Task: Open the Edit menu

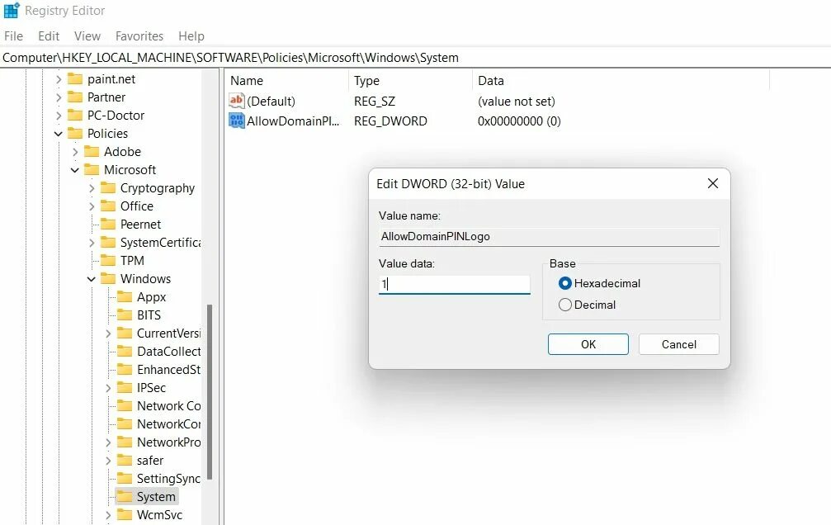Action: tap(49, 36)
